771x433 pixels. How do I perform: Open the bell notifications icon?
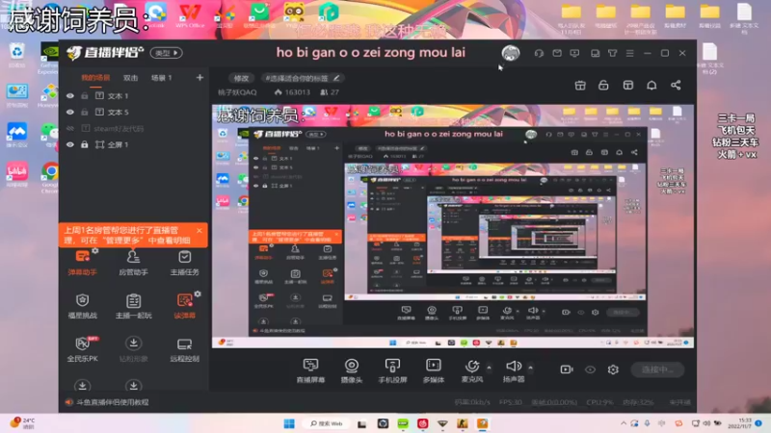(x=651, y=86)
